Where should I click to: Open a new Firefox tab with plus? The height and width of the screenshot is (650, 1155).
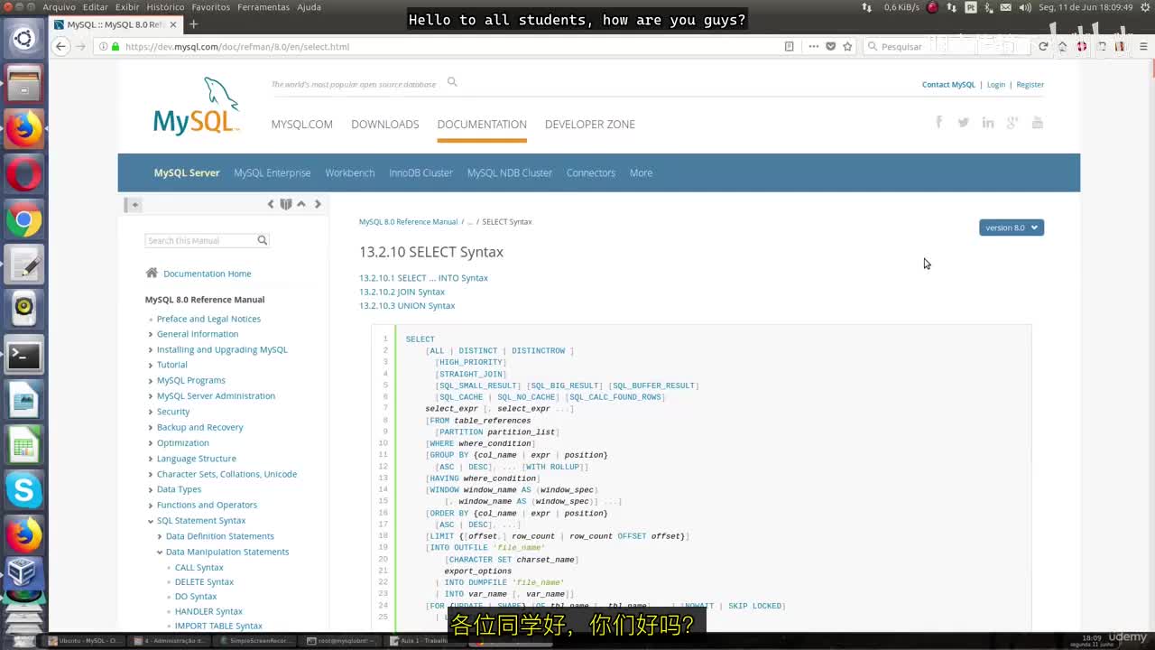pyautogui.click(x=193, y=24)
